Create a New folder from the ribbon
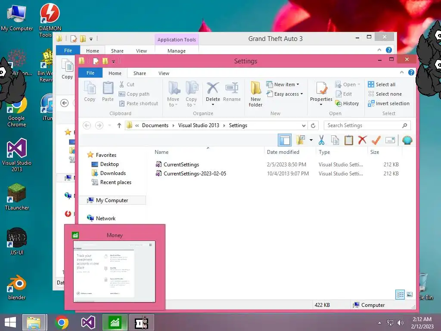 click(255, 94)
